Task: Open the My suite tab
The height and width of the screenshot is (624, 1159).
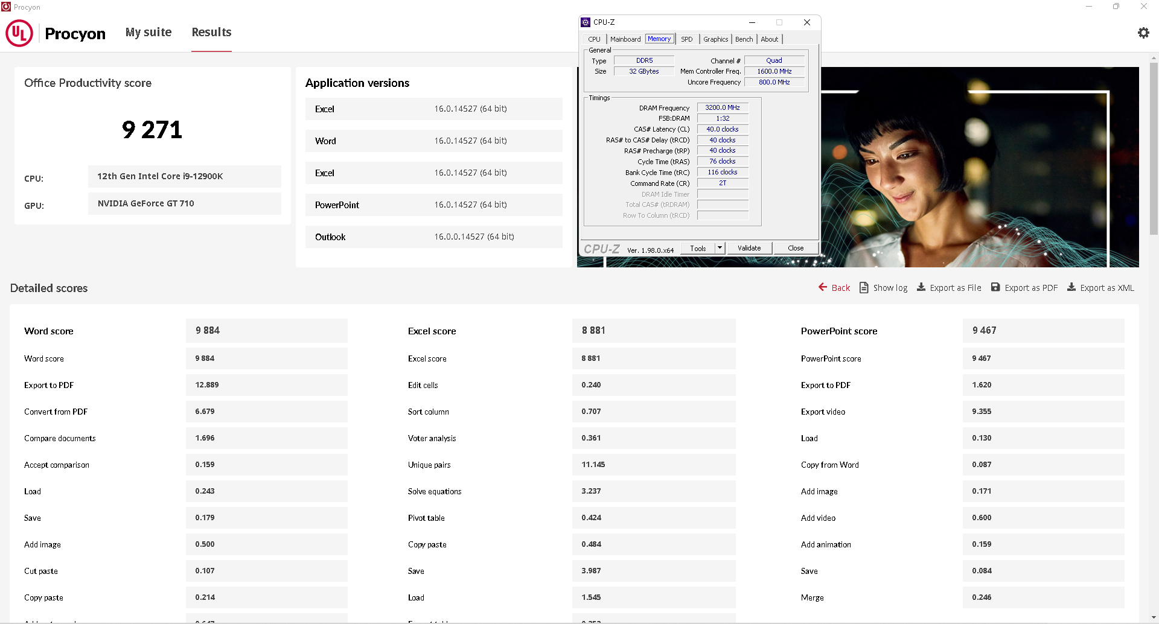Action: [148, 32]
